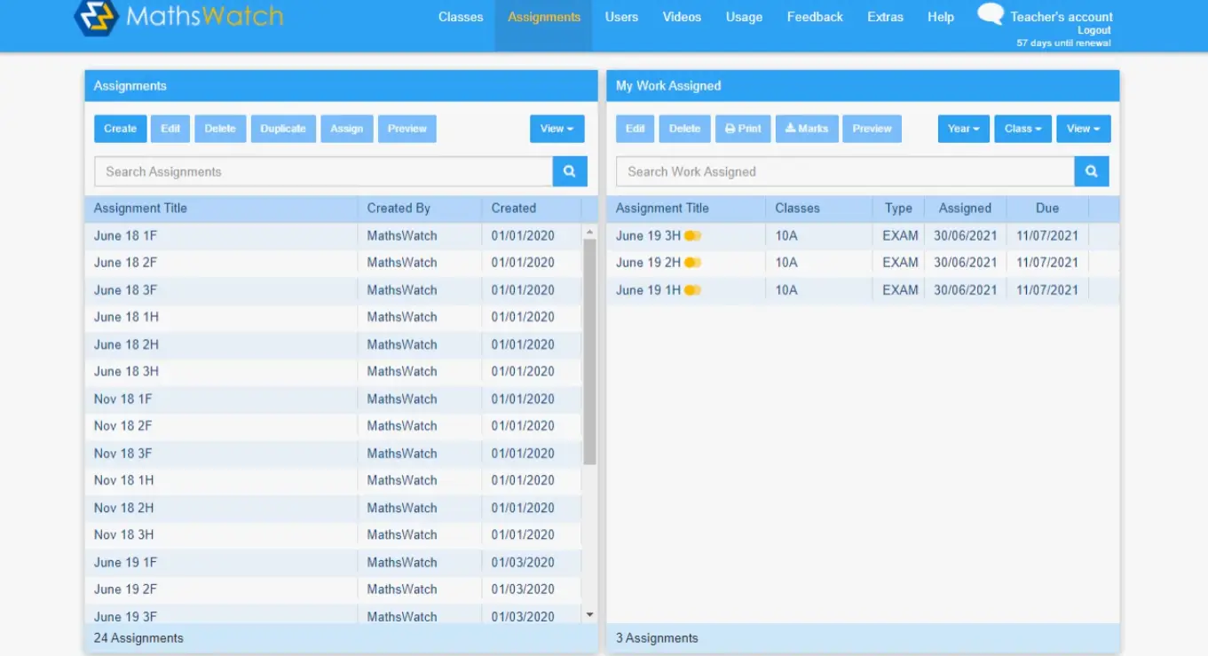Click the magnifier icon in My Work Assigned
The height and width of the screenshot is (656, 1208).
tap(1091, 171)
